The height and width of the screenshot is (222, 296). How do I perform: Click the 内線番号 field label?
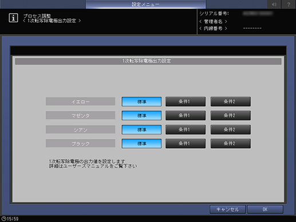click(x=213, y=29)
